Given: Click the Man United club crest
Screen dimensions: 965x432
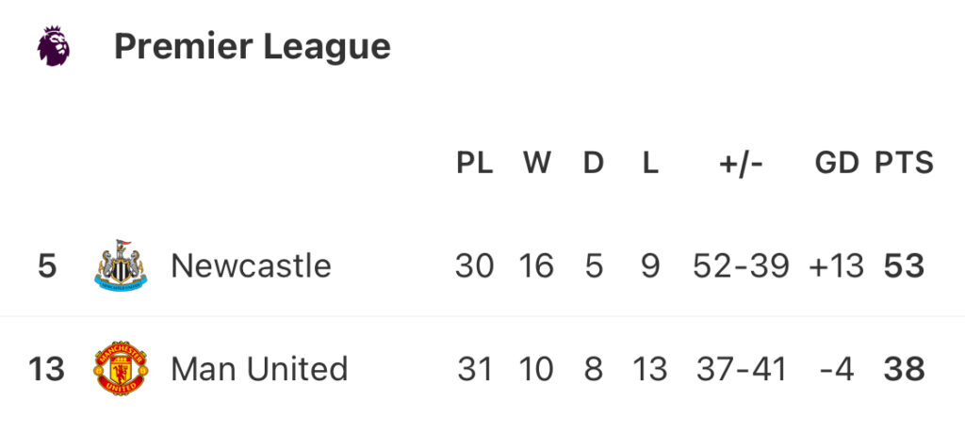Looking at the screenshot, I should pos(121,368).
